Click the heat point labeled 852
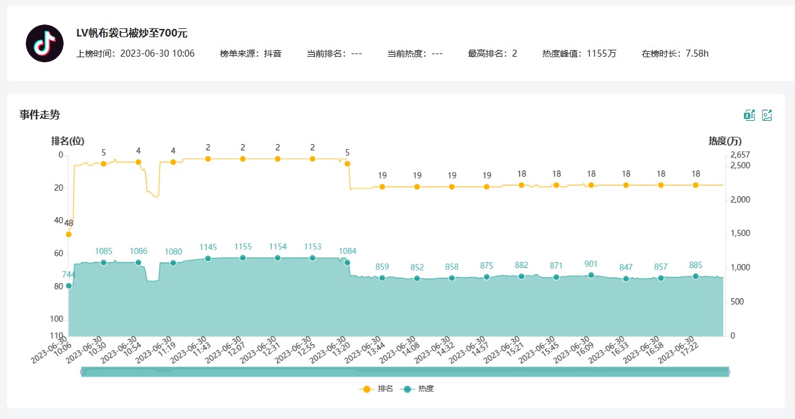 [x=417, y=278]
